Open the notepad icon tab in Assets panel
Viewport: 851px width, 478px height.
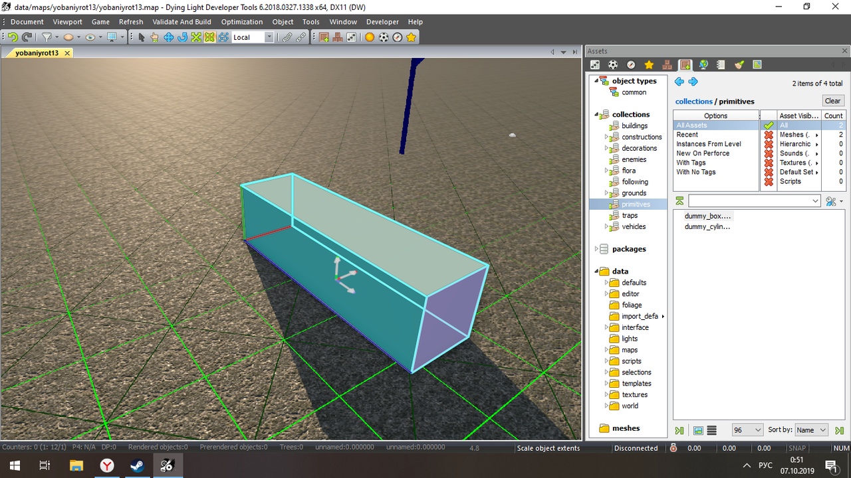pos(721,64)
